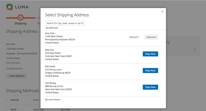206x111 pixels.
Task: Click the Luma logo icon
Action: [9, 7]
